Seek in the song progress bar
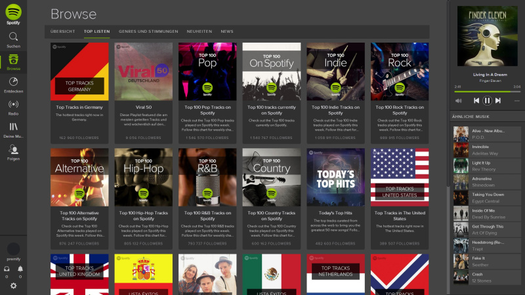 pos(487,92)
